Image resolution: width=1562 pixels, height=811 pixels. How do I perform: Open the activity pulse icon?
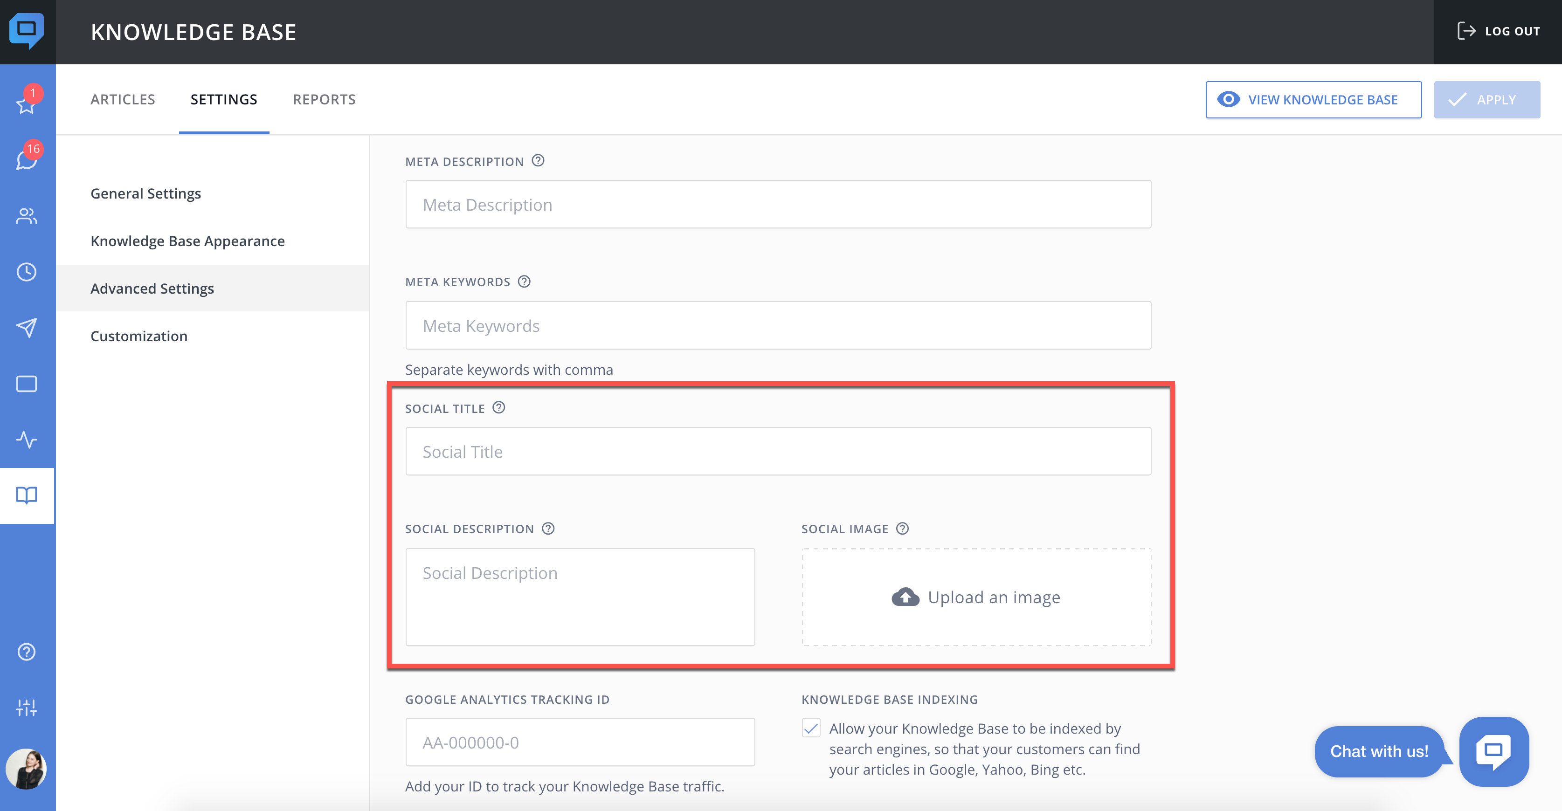pyautogui.click(x=27, y=440)
